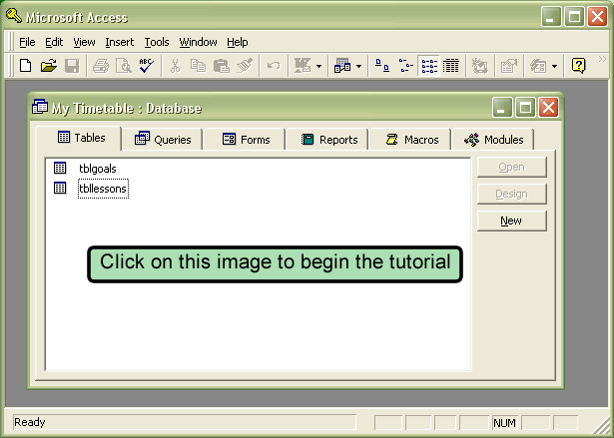Switch to the Queries tab
Screen dimensions: 614x438
click(163, 140)
